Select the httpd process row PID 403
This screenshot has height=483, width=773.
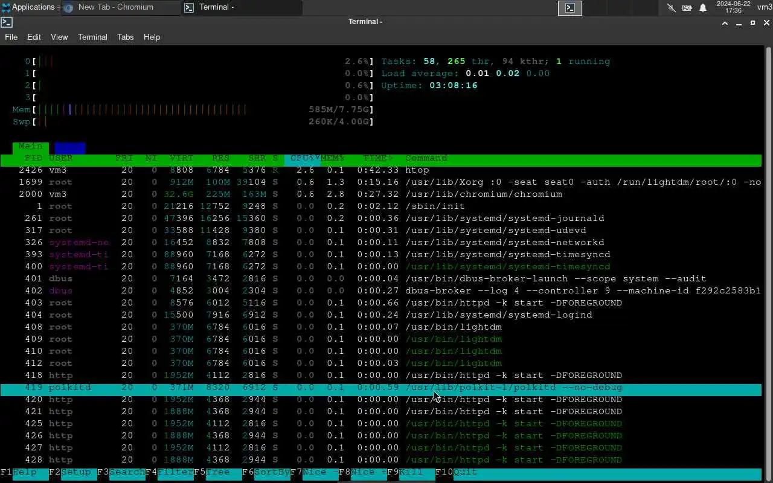pos(380,303)
